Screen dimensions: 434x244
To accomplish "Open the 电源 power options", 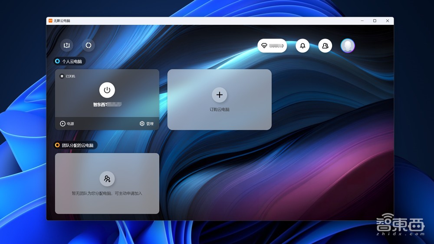I will (67, 124).
